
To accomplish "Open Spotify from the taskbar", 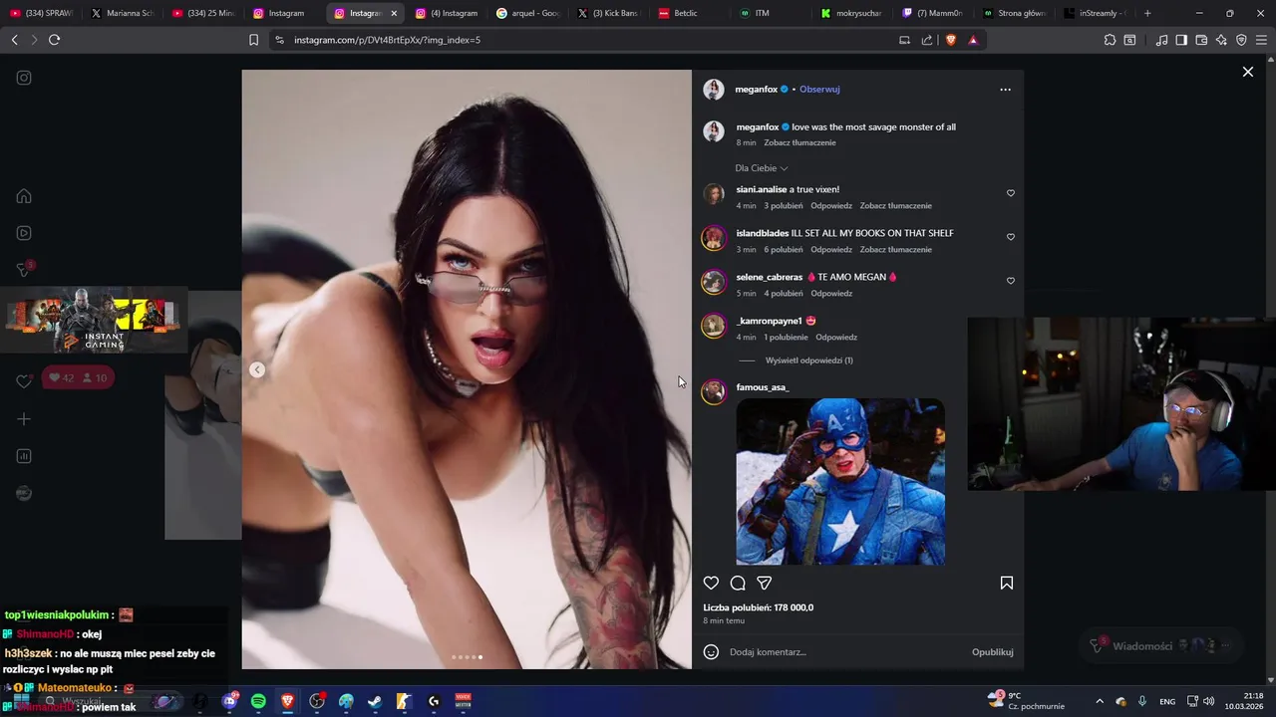I will click(258, 701).
